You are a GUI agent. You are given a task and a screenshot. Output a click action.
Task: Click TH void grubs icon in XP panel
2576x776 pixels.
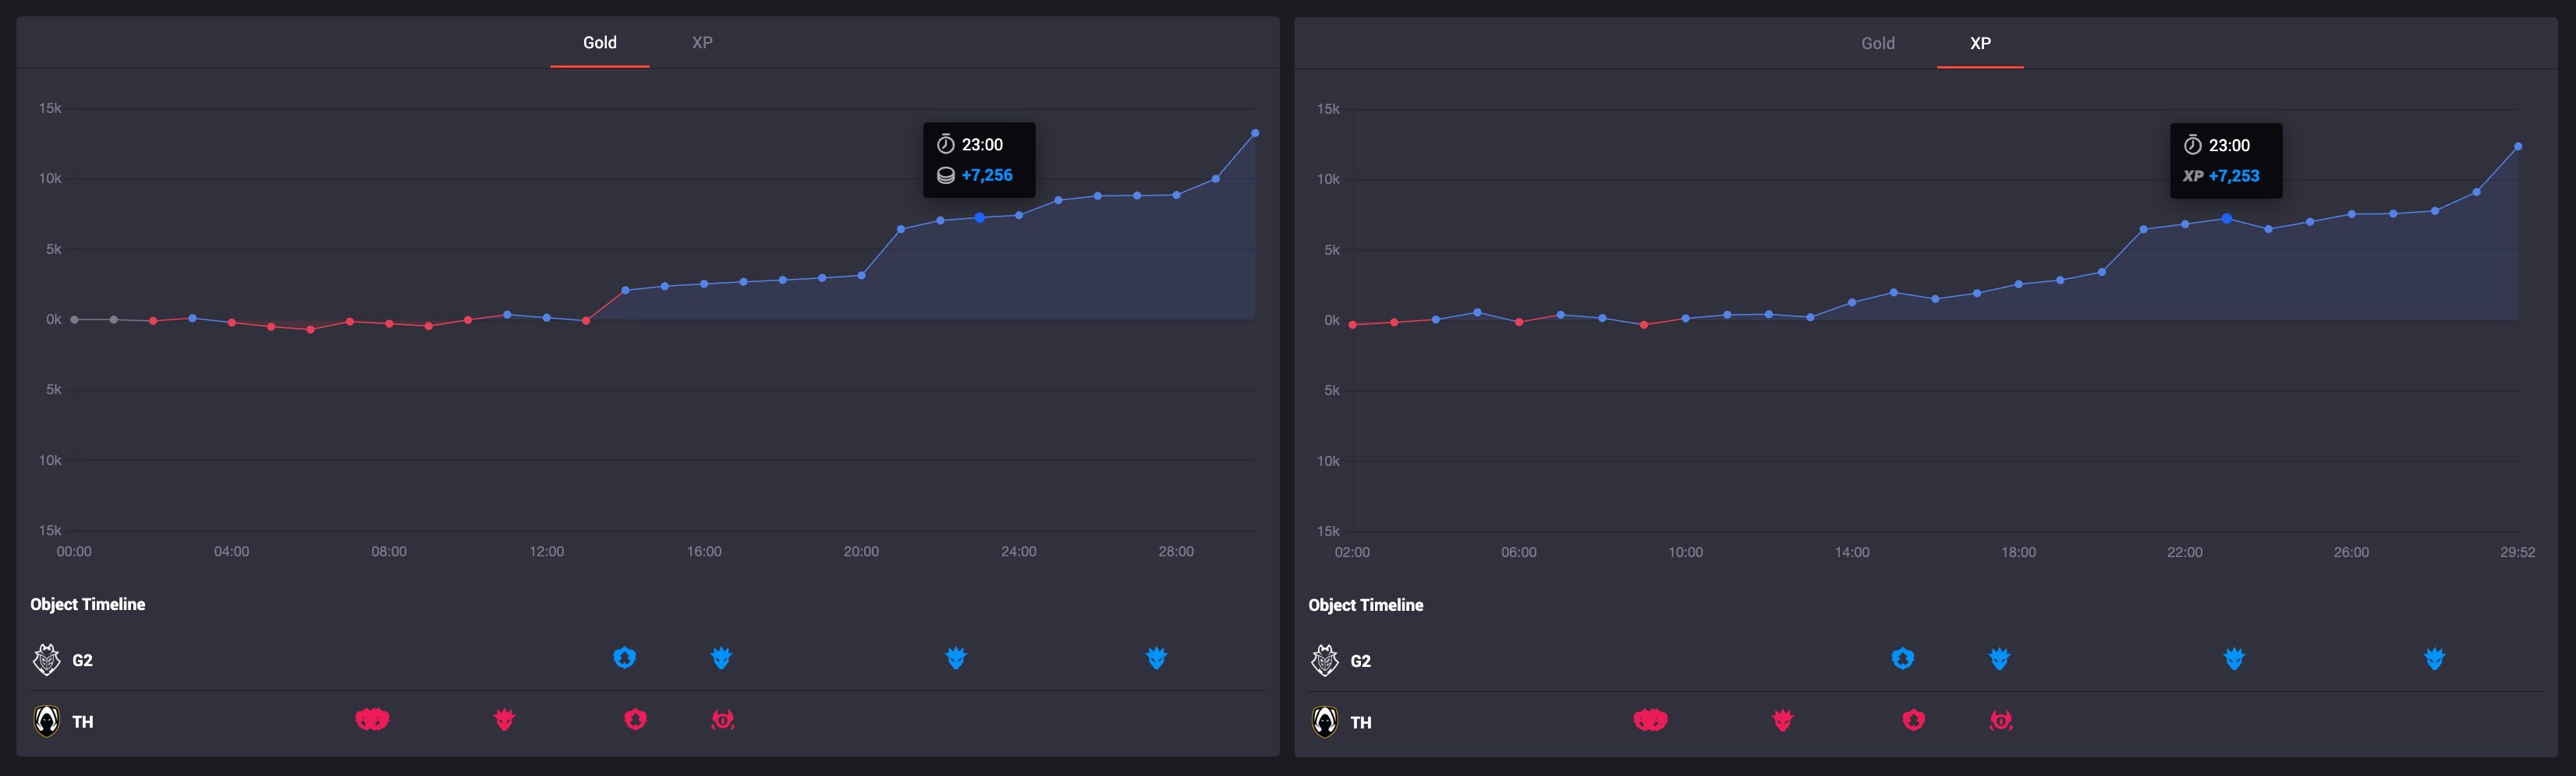coord(1650,720)
